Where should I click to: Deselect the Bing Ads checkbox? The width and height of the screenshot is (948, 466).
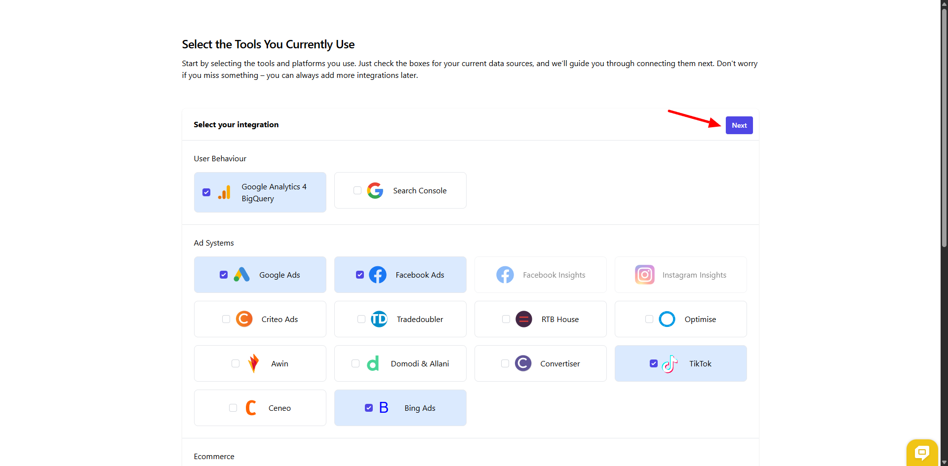click(x=369, y=408)
